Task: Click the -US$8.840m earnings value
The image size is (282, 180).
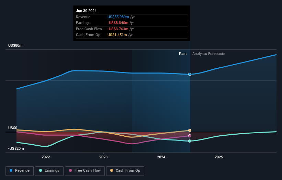Action: 118,23
